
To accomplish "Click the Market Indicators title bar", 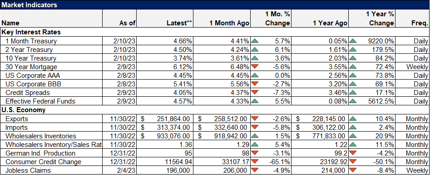I will click(215, 5).
